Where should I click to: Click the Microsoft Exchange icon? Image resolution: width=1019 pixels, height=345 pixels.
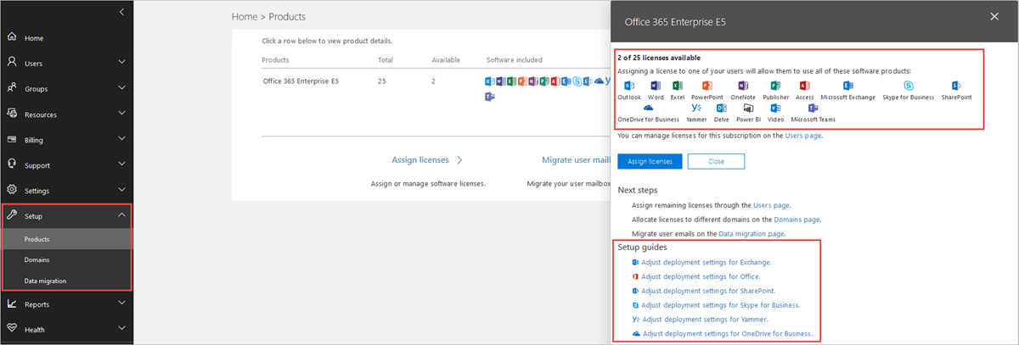tap(847, 86)
